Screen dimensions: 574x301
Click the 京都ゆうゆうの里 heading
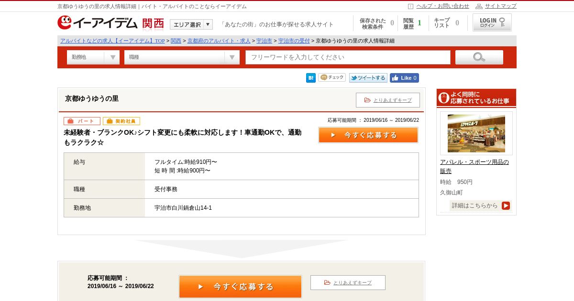[92, 98]
